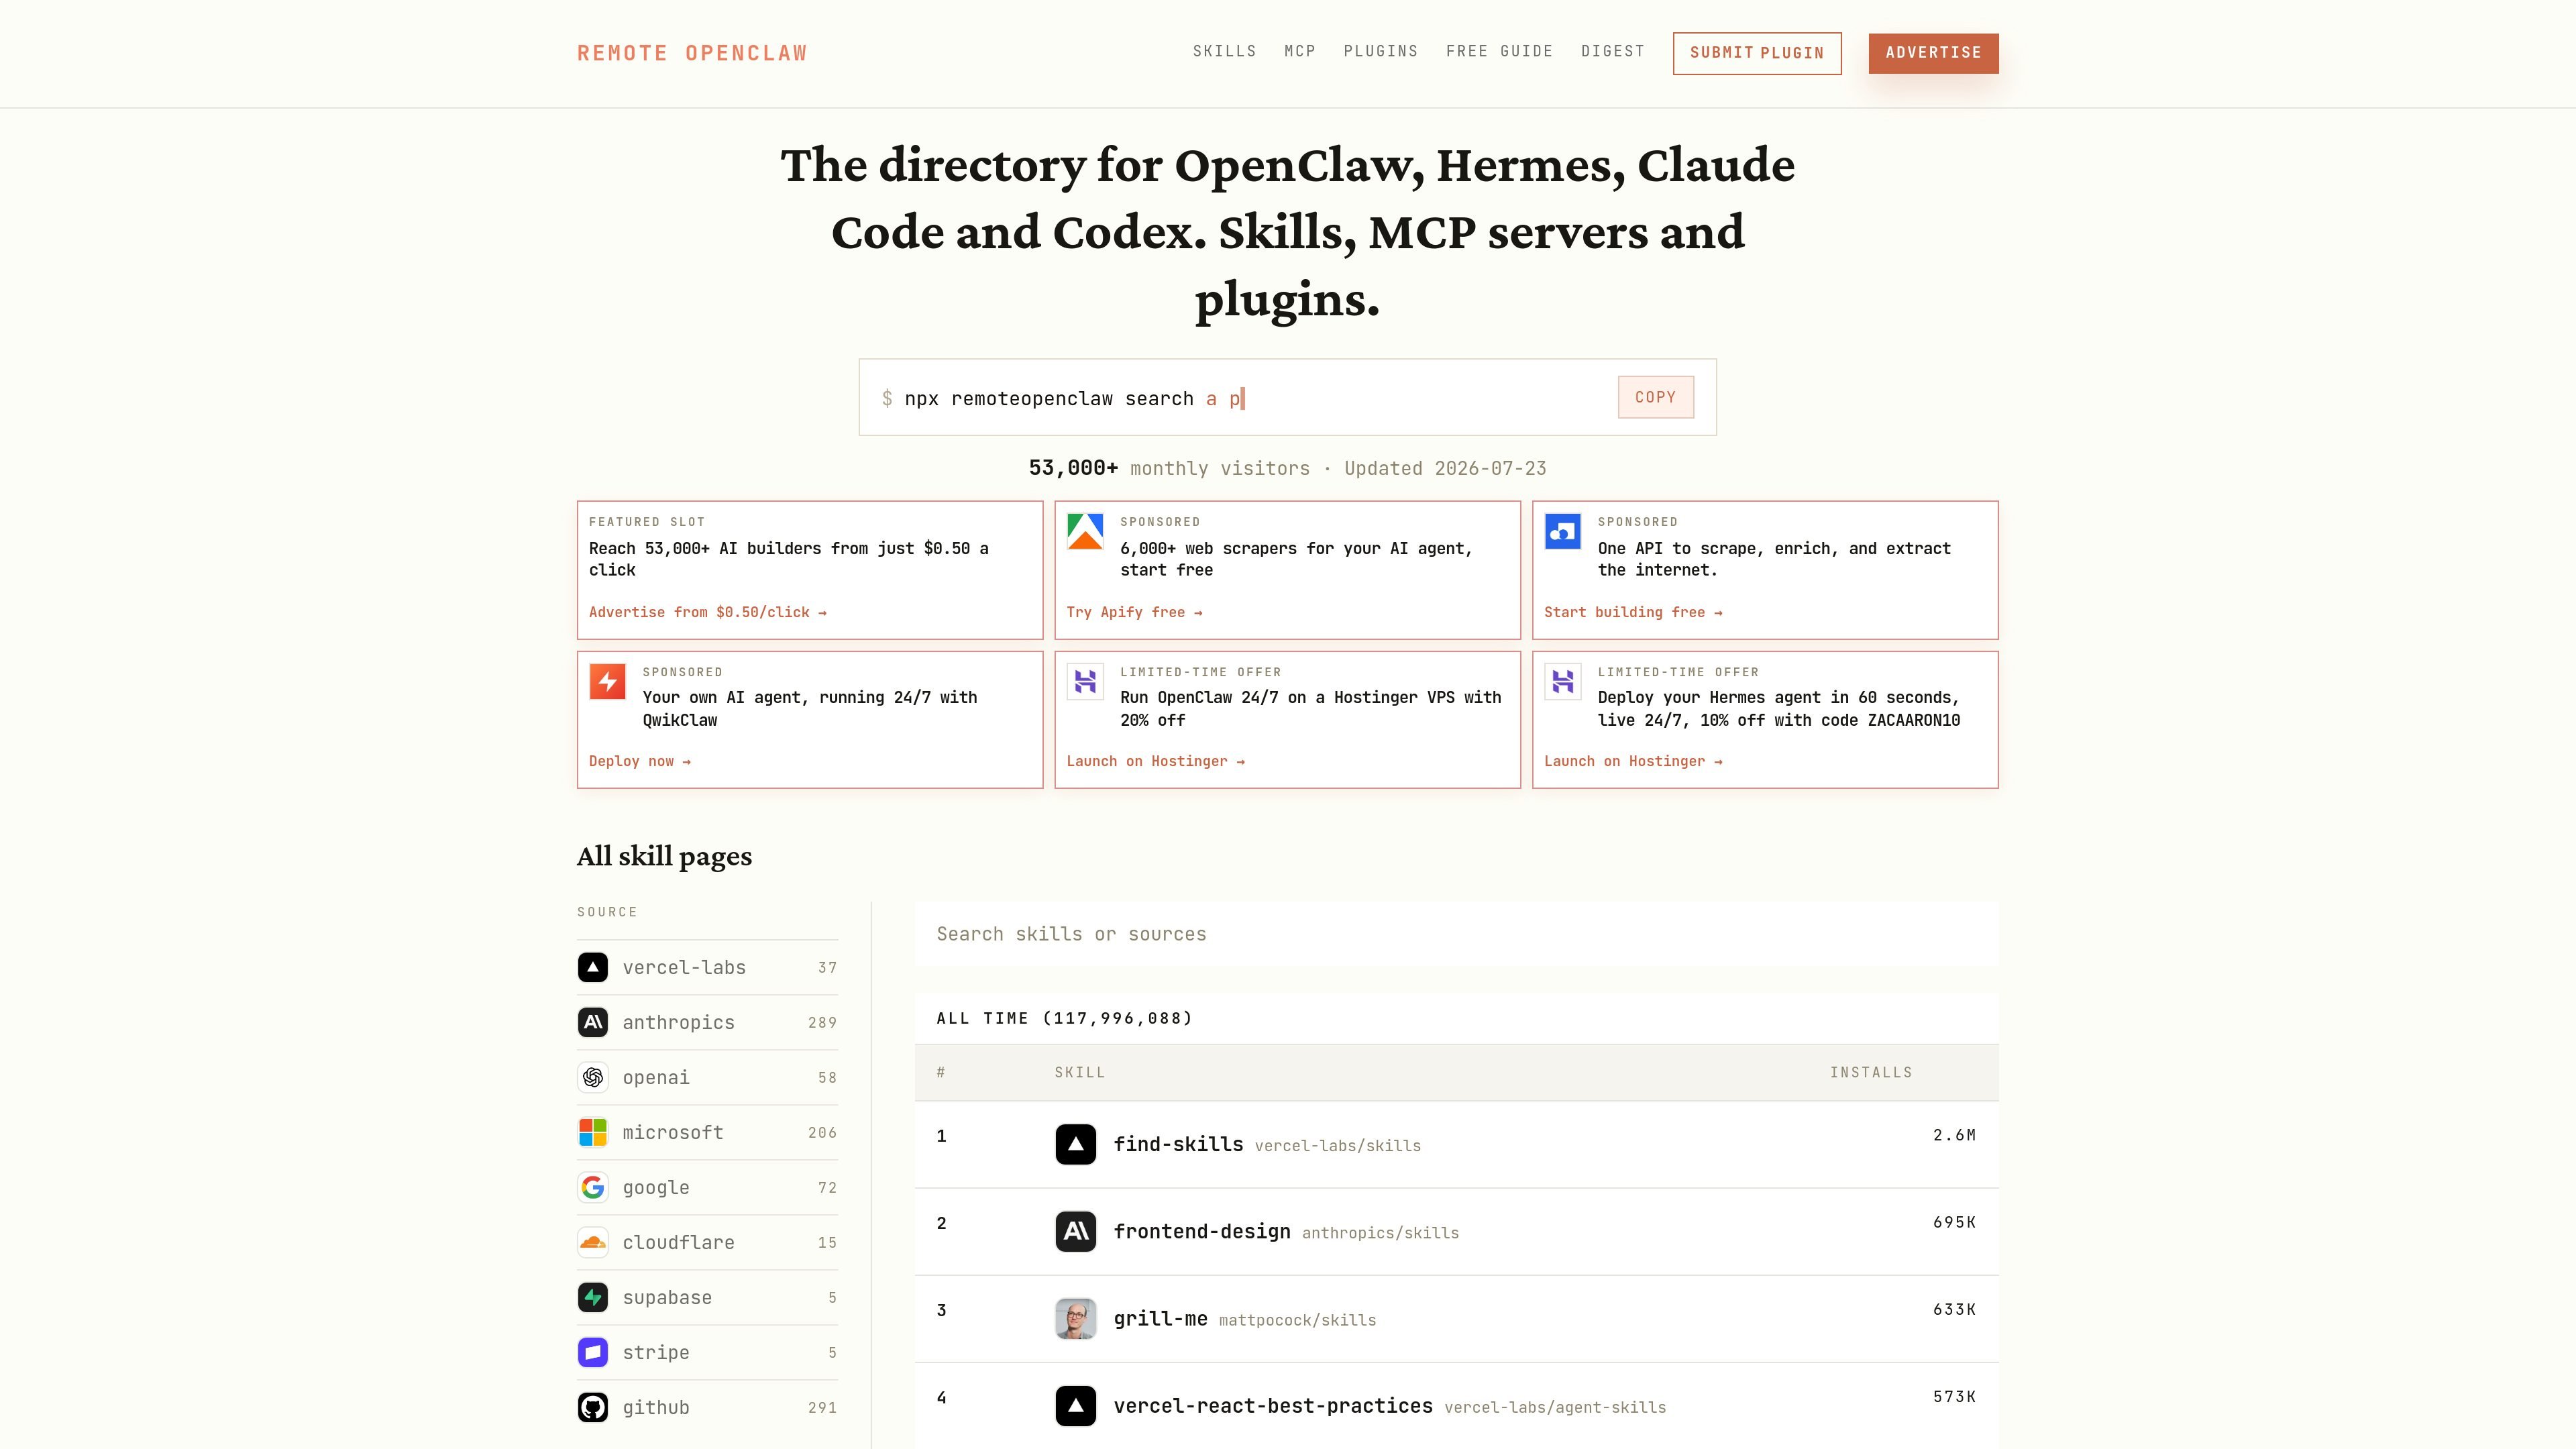Image resolution: width=2576 pixels, height=1449 pixels.
Task: Filter by vercel-labs source name
Action: pos(684,967)
